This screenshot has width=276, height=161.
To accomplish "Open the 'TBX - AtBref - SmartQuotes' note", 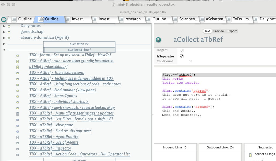I will coord(53,96).
